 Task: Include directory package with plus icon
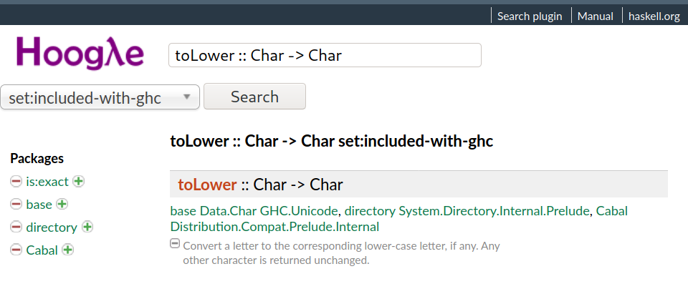tap(87, 227)
